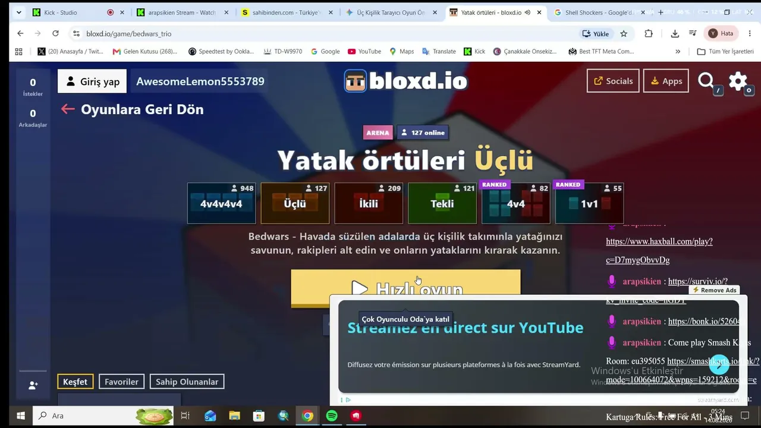The height and width of the screenshot is (428, 761).
Task: Select the ranked 1v1 game mode
Action: tap(589, 203)
